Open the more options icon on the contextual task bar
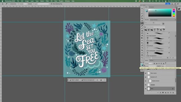Screen dimensions: 181x102 tap(104, 80)
